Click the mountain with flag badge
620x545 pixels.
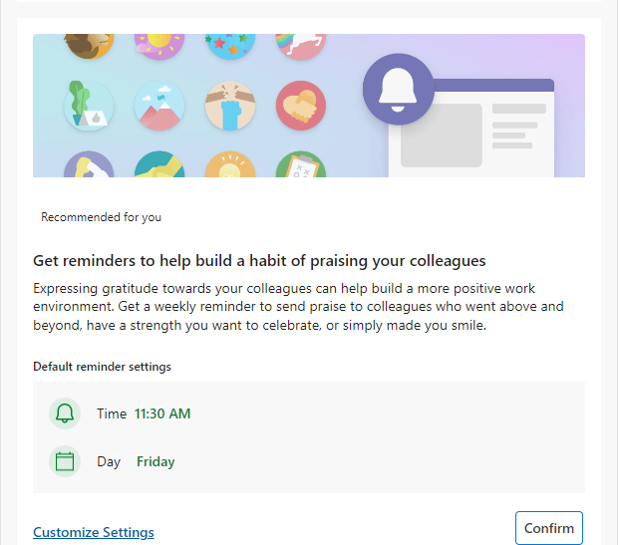tap(158, 106)
